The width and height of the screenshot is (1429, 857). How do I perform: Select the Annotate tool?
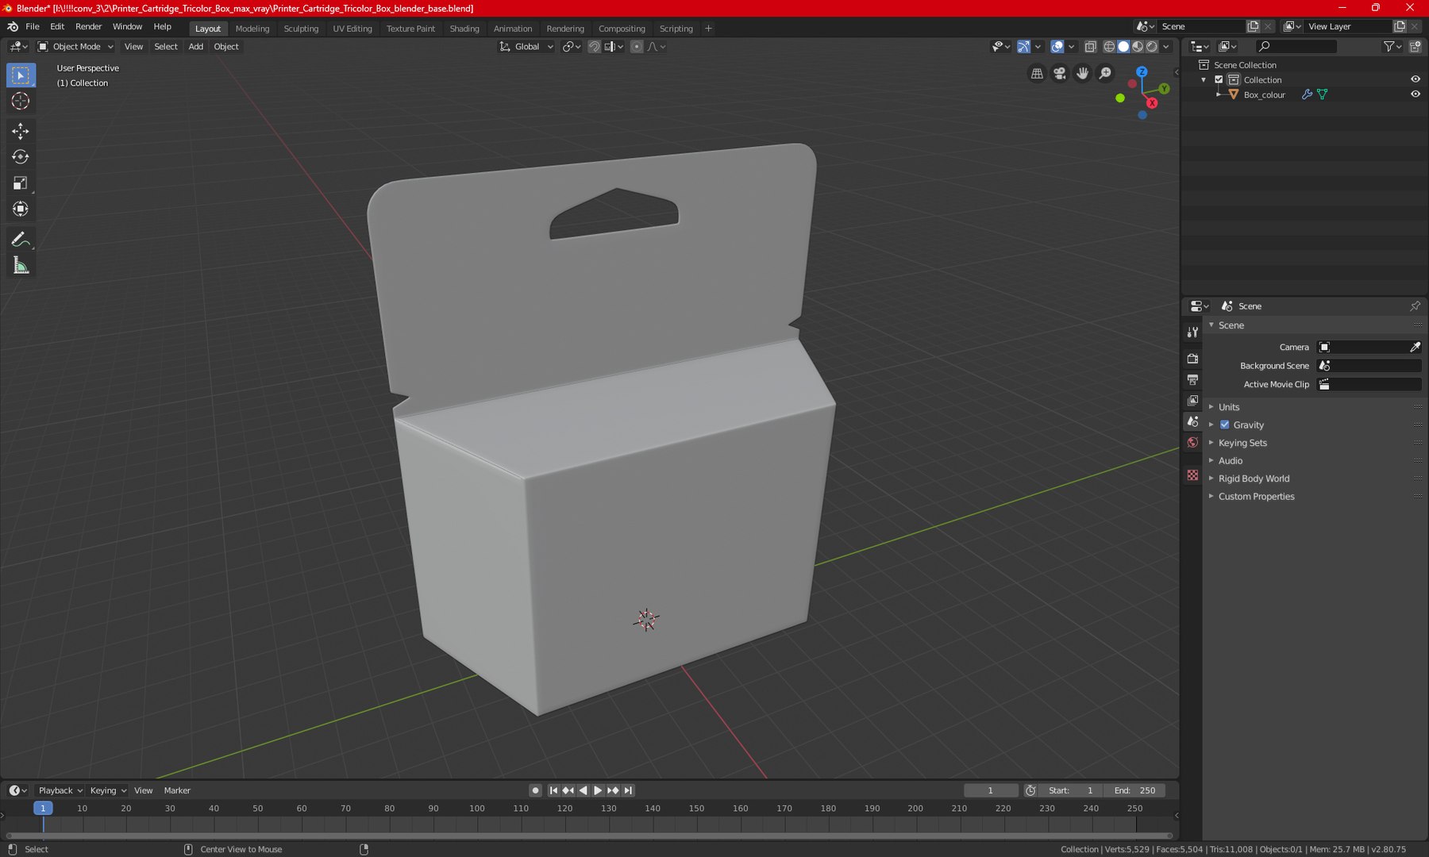[21, 240]
